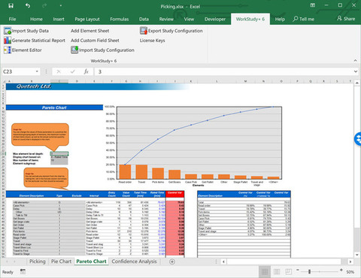
Task: Click Add Custom Field Sheet
Action: coord(95,41)
